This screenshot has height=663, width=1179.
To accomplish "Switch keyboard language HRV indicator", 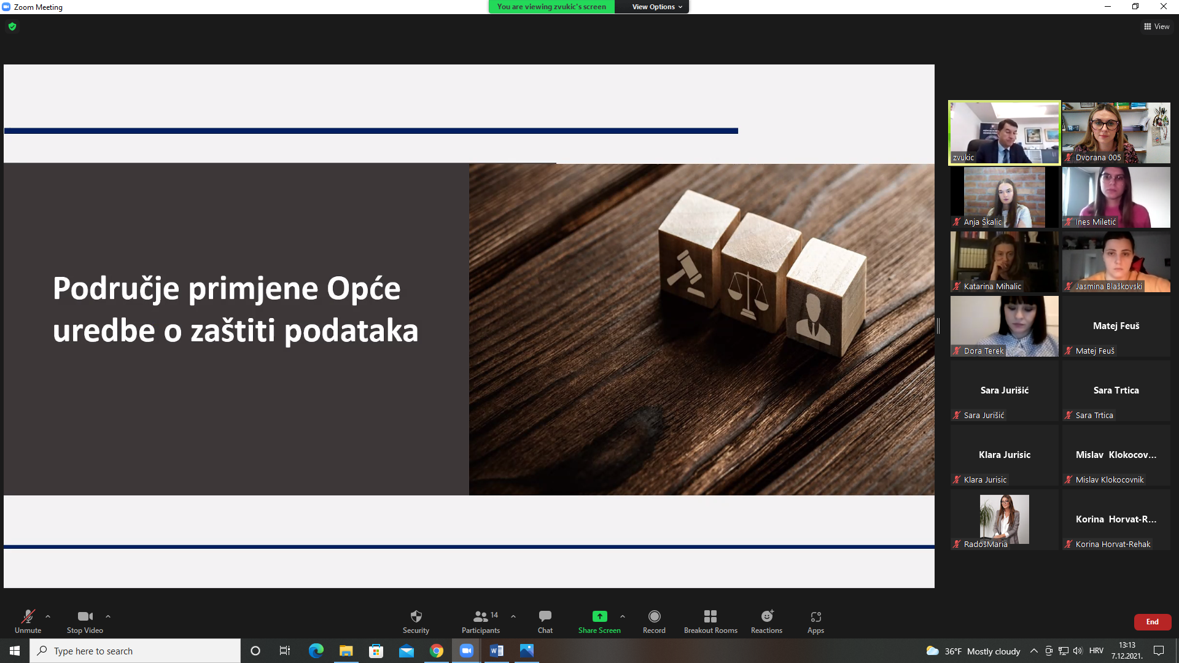I will (1096, 651).
